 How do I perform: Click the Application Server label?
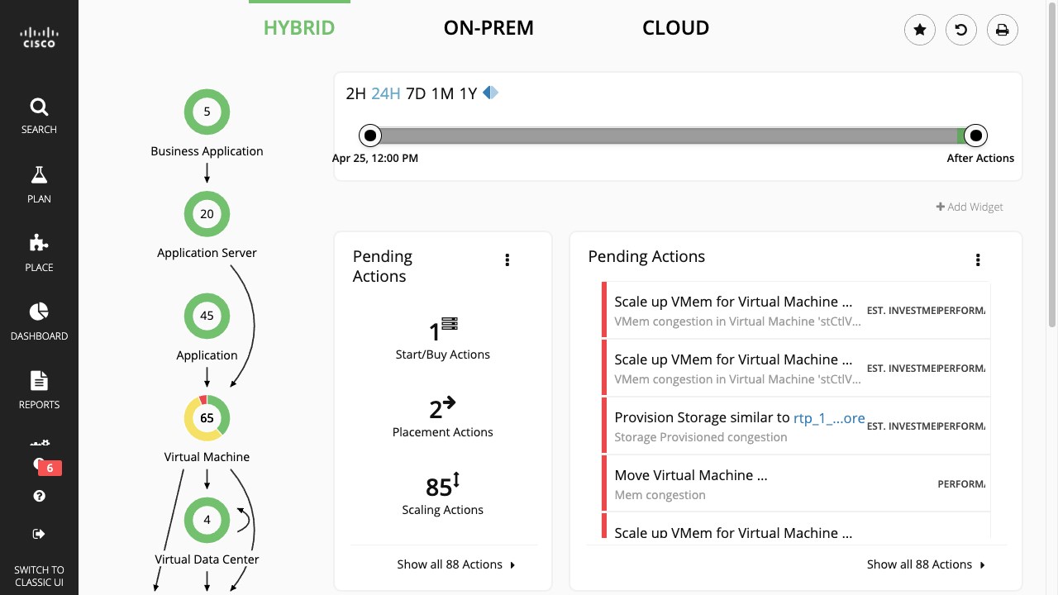(207, 253)
